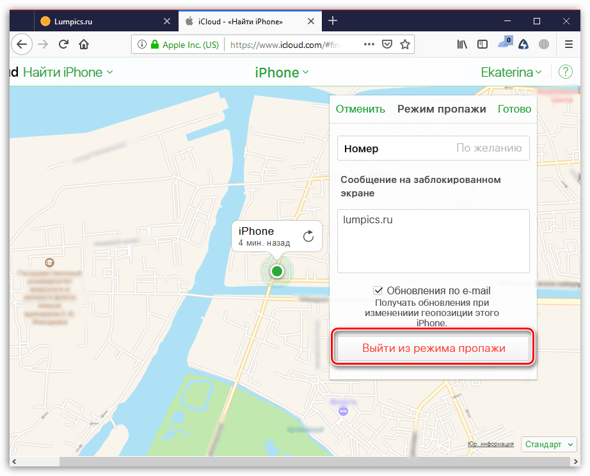The width and height of the screenshot is (590, 476).
Task: Minimize the Firefox window
Action: tap(507, 21)
